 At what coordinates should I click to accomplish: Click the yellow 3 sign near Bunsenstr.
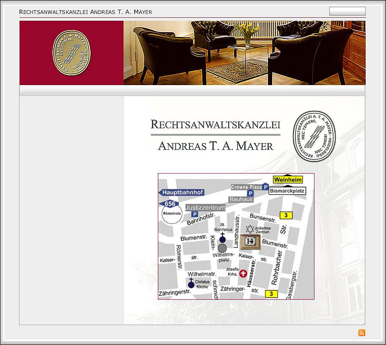[286, 215]
